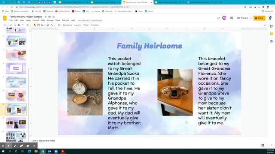
Task: Click the Background button
Action: click(x=67, y=25)
